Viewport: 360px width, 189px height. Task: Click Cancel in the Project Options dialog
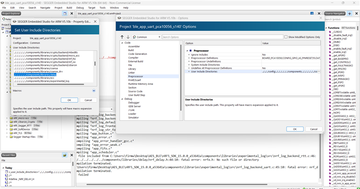coord(314,129)
